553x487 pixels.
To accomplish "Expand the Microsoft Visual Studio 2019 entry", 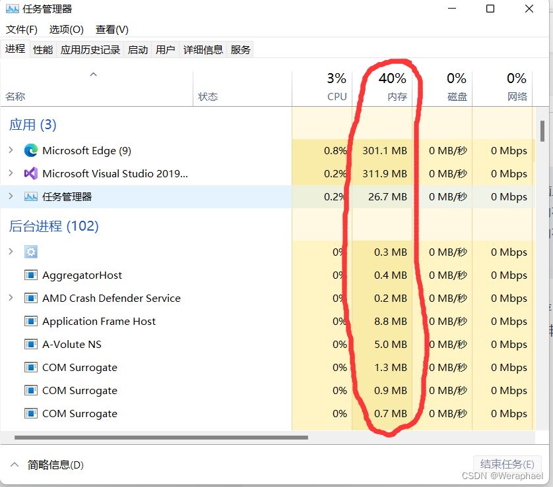I will [x=11, y=173].
